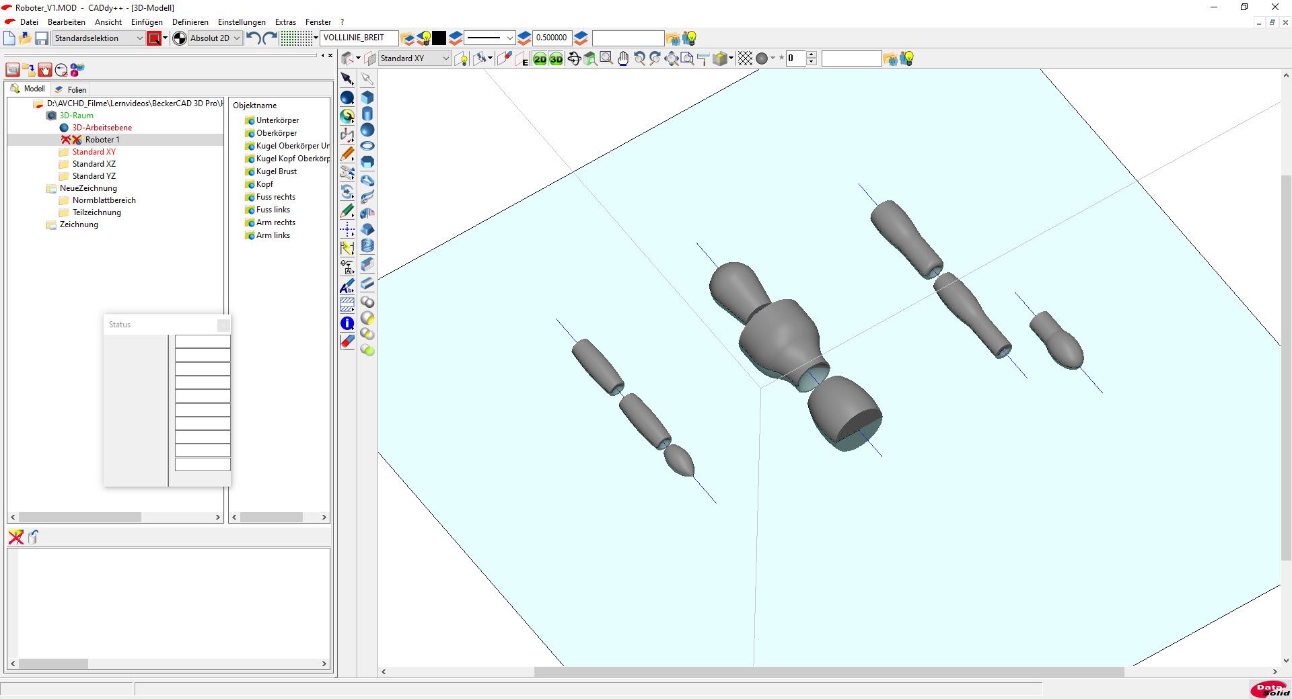The image size is (1292, 699).
Task: Select the eraser delete tool
Action: (x=347, y=342)
